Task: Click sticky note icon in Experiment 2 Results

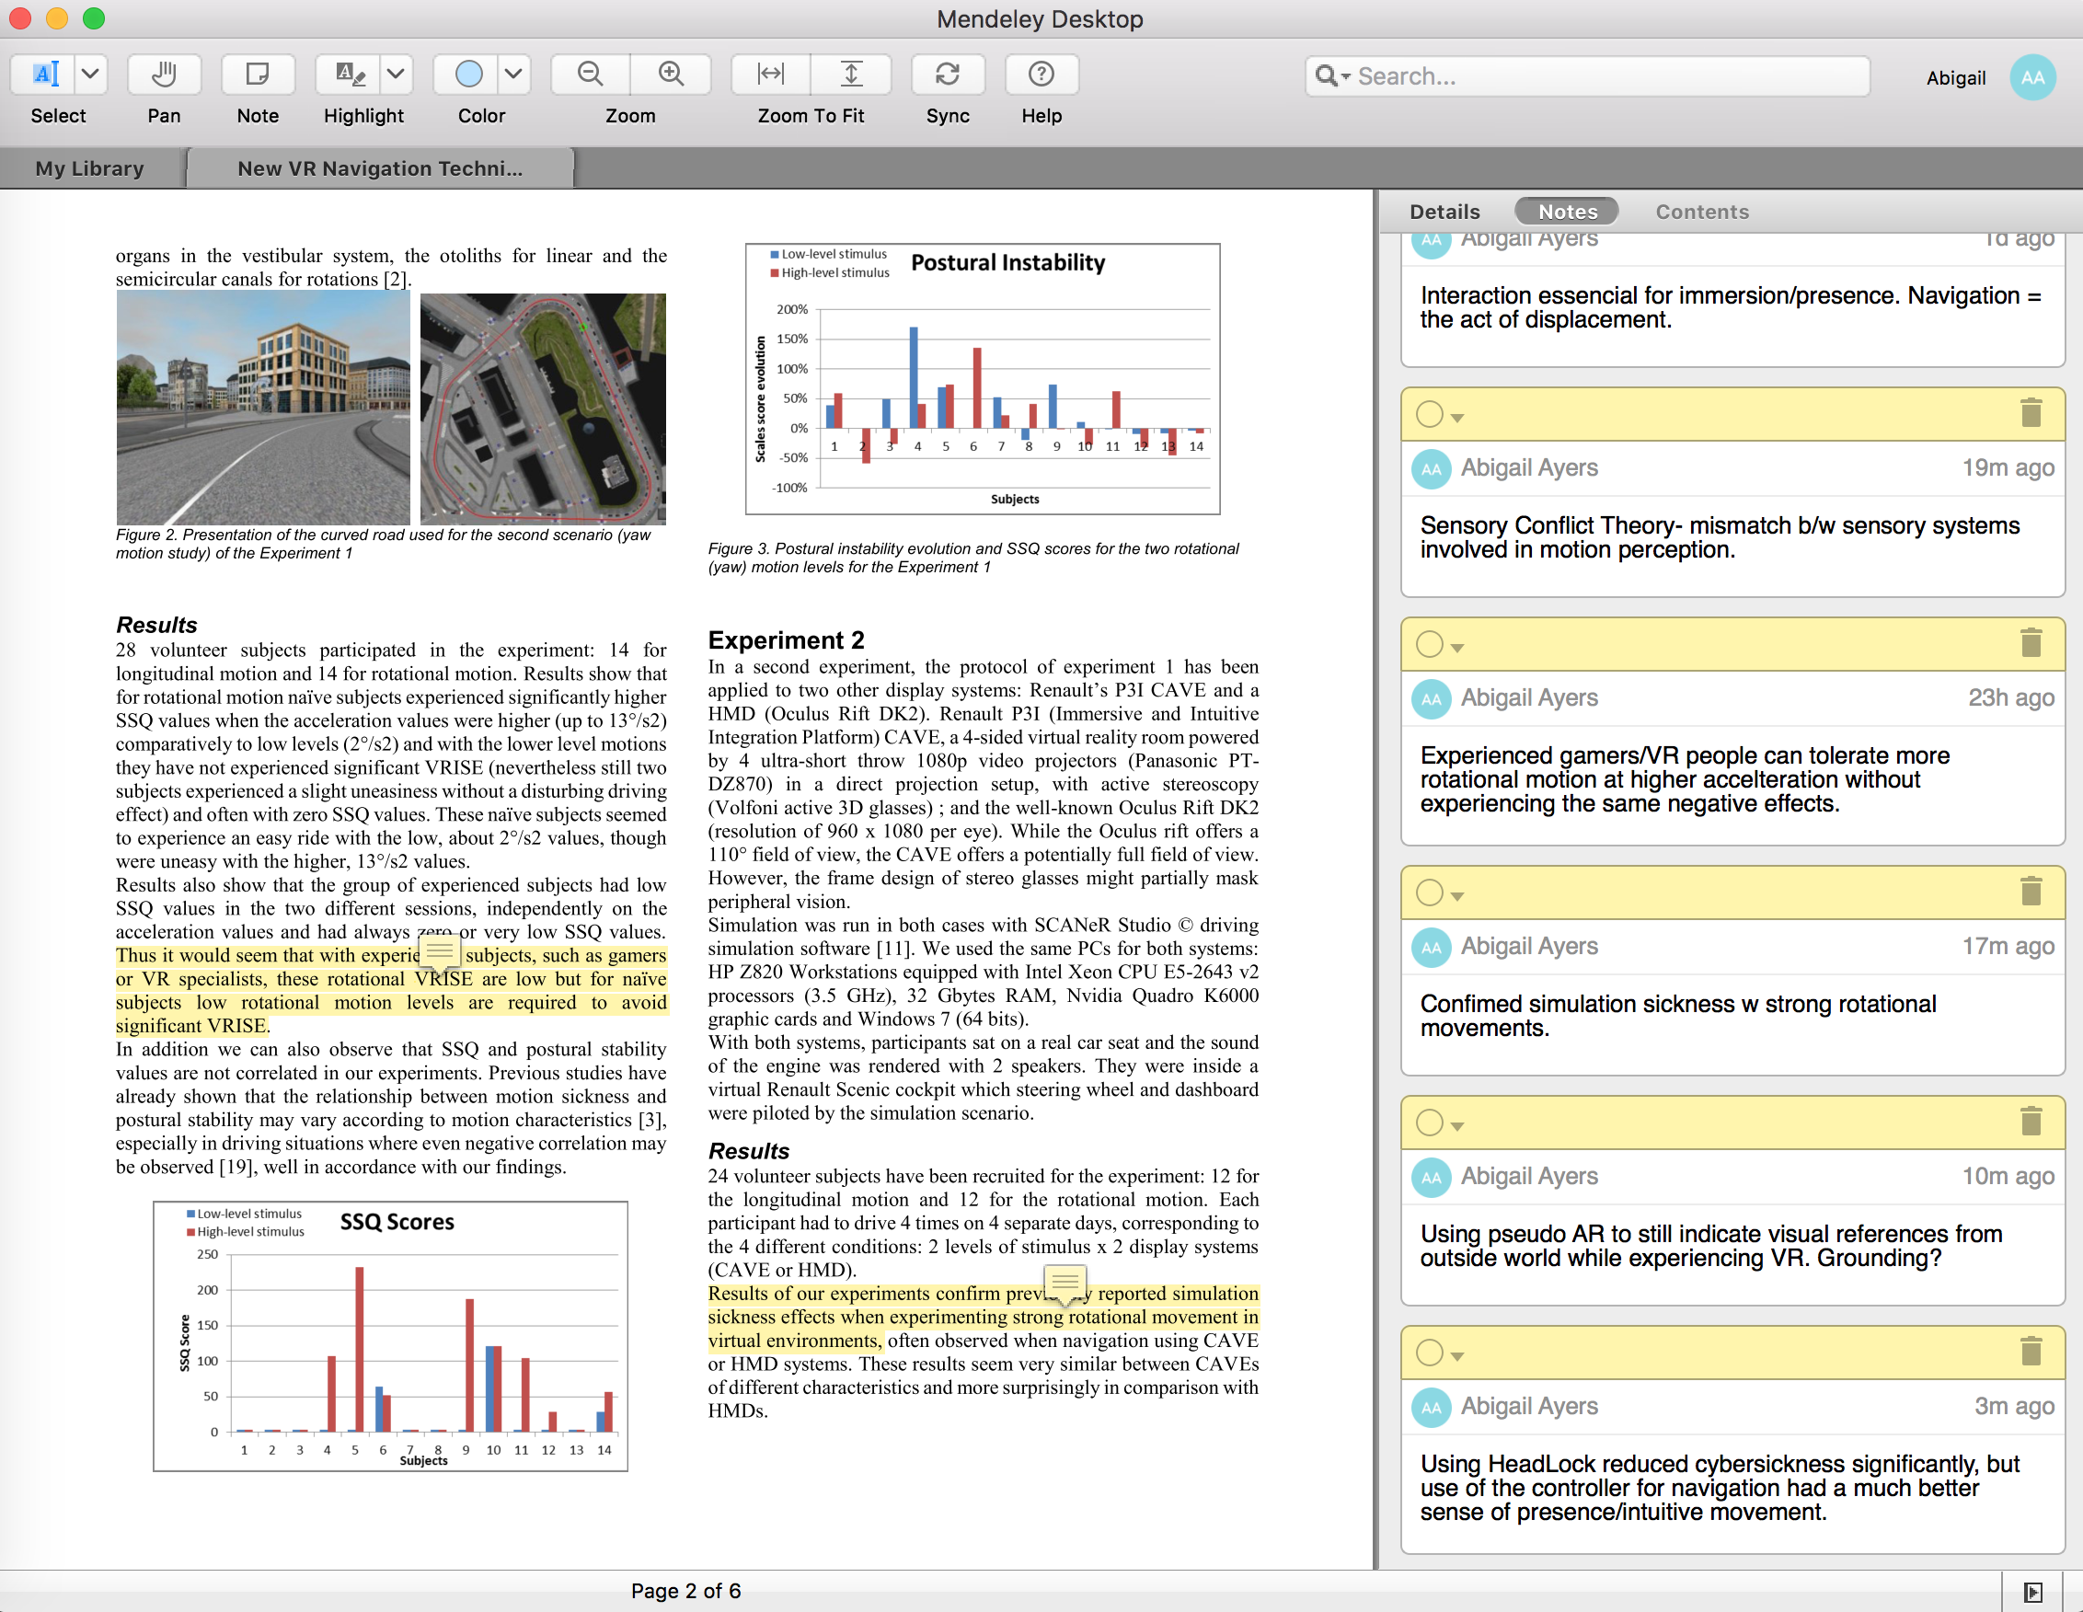Action: (1065, 1283)
